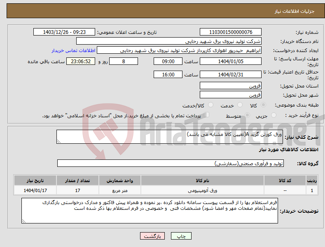The width and height of the screenshot is (325, 247).
Task: Click section title اطلاعات کالاهای مورد نیاز
Action: (x=288, y=150)
